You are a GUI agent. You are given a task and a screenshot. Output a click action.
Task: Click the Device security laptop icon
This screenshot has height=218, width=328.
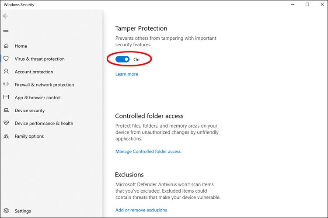(x=6, y=110)
